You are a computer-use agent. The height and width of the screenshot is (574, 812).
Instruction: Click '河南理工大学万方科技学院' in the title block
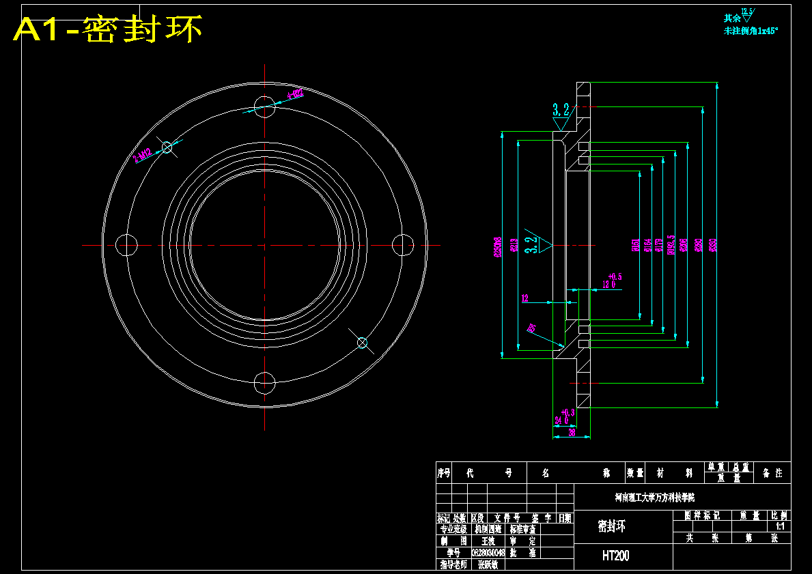coord(654,498)
